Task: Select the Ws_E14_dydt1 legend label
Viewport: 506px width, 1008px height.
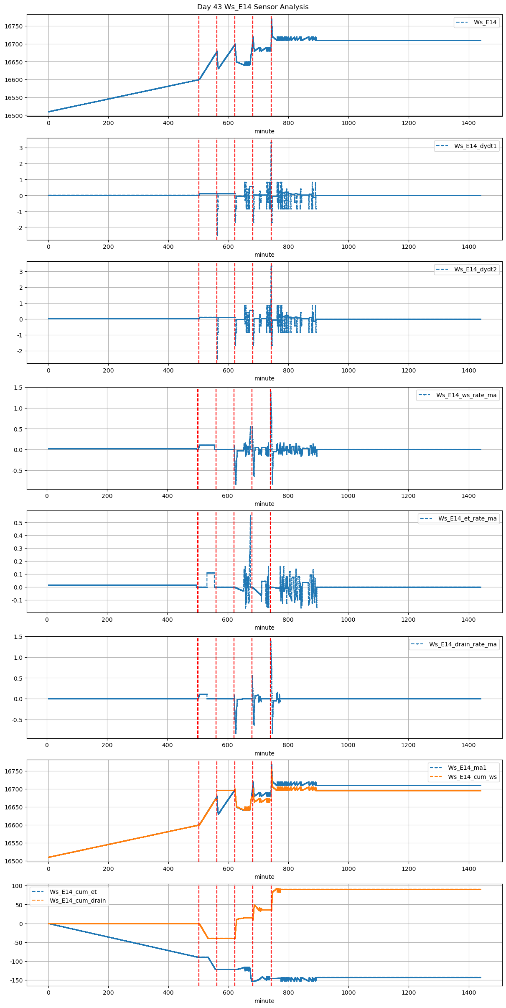Action: pos(475,146)
